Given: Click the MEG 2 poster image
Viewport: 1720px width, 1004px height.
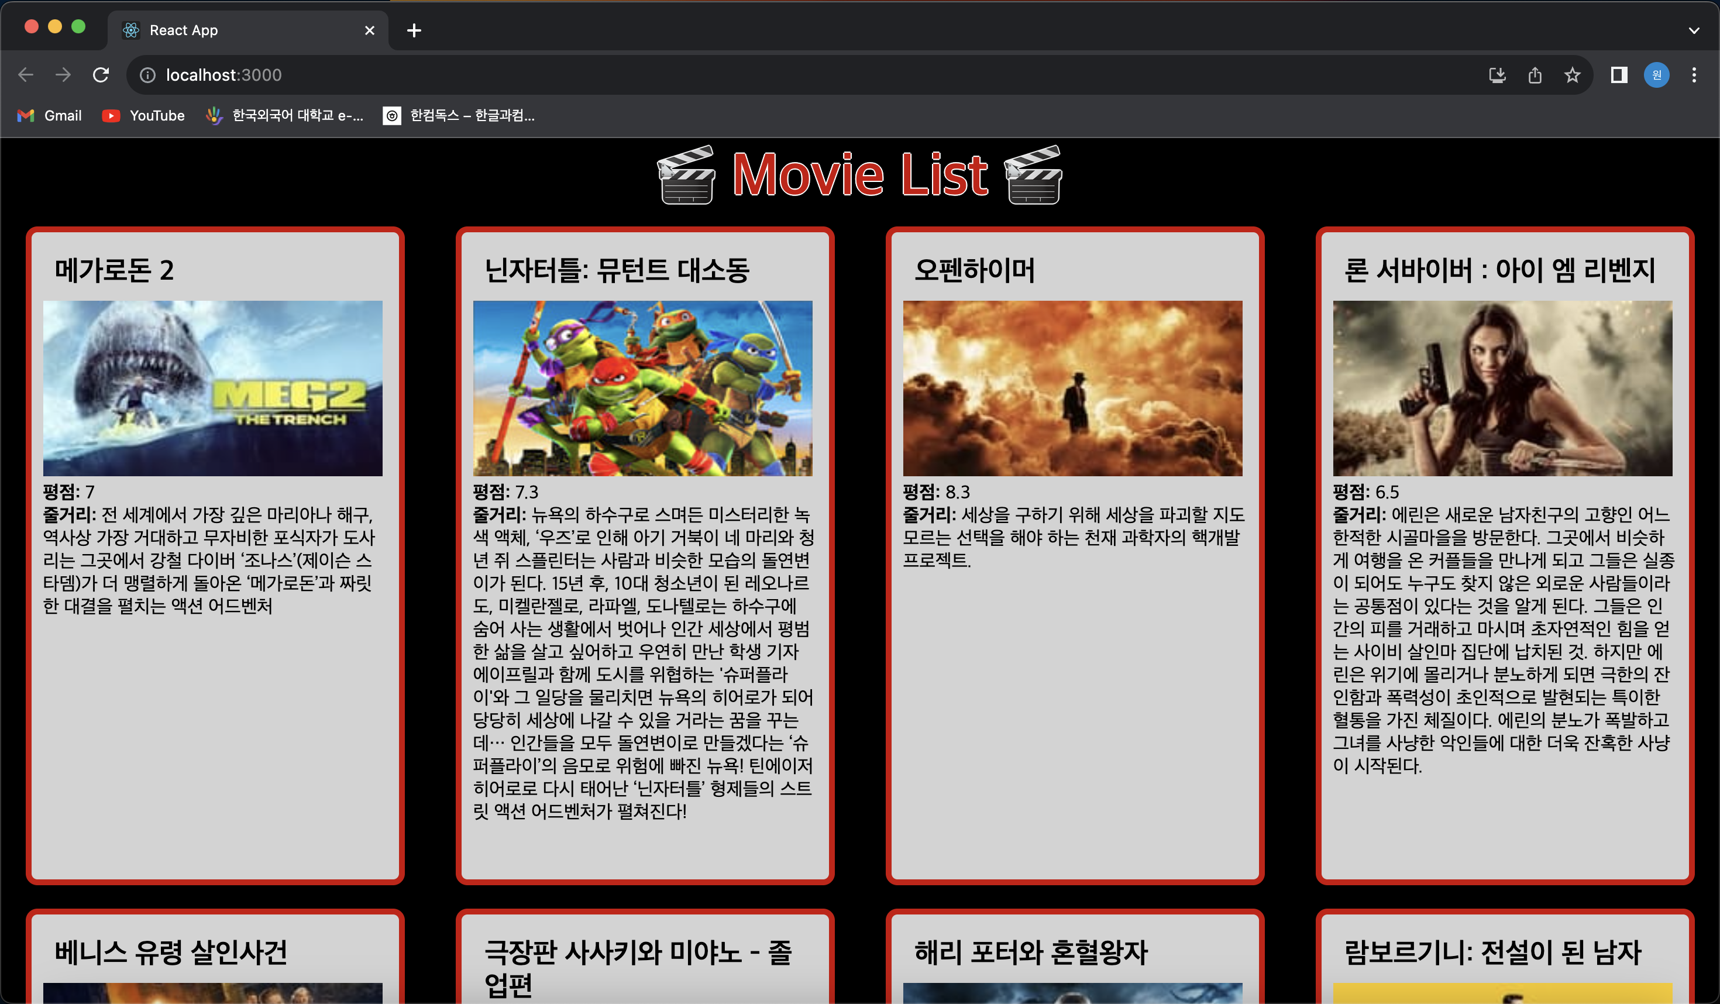Looking at the screenshot, I should pos(213,388).
